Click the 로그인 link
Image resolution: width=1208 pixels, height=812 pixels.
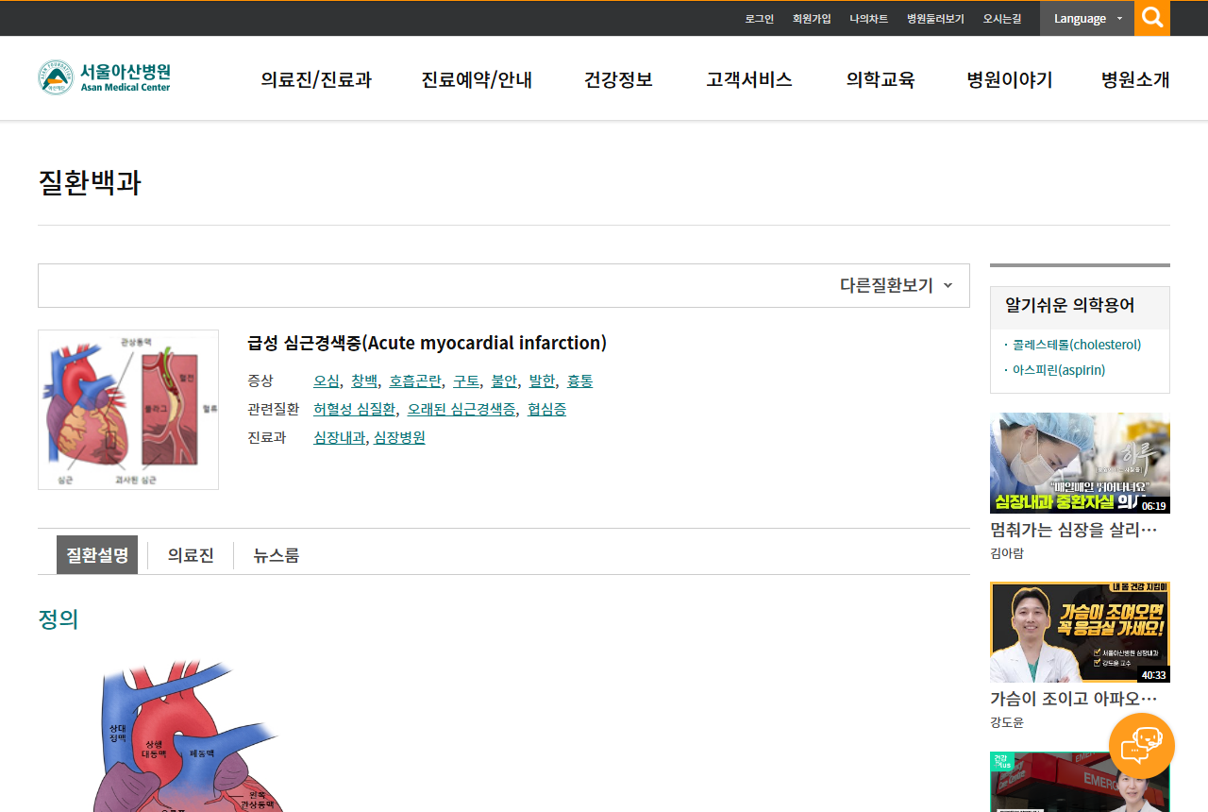[x=759, y=19]
